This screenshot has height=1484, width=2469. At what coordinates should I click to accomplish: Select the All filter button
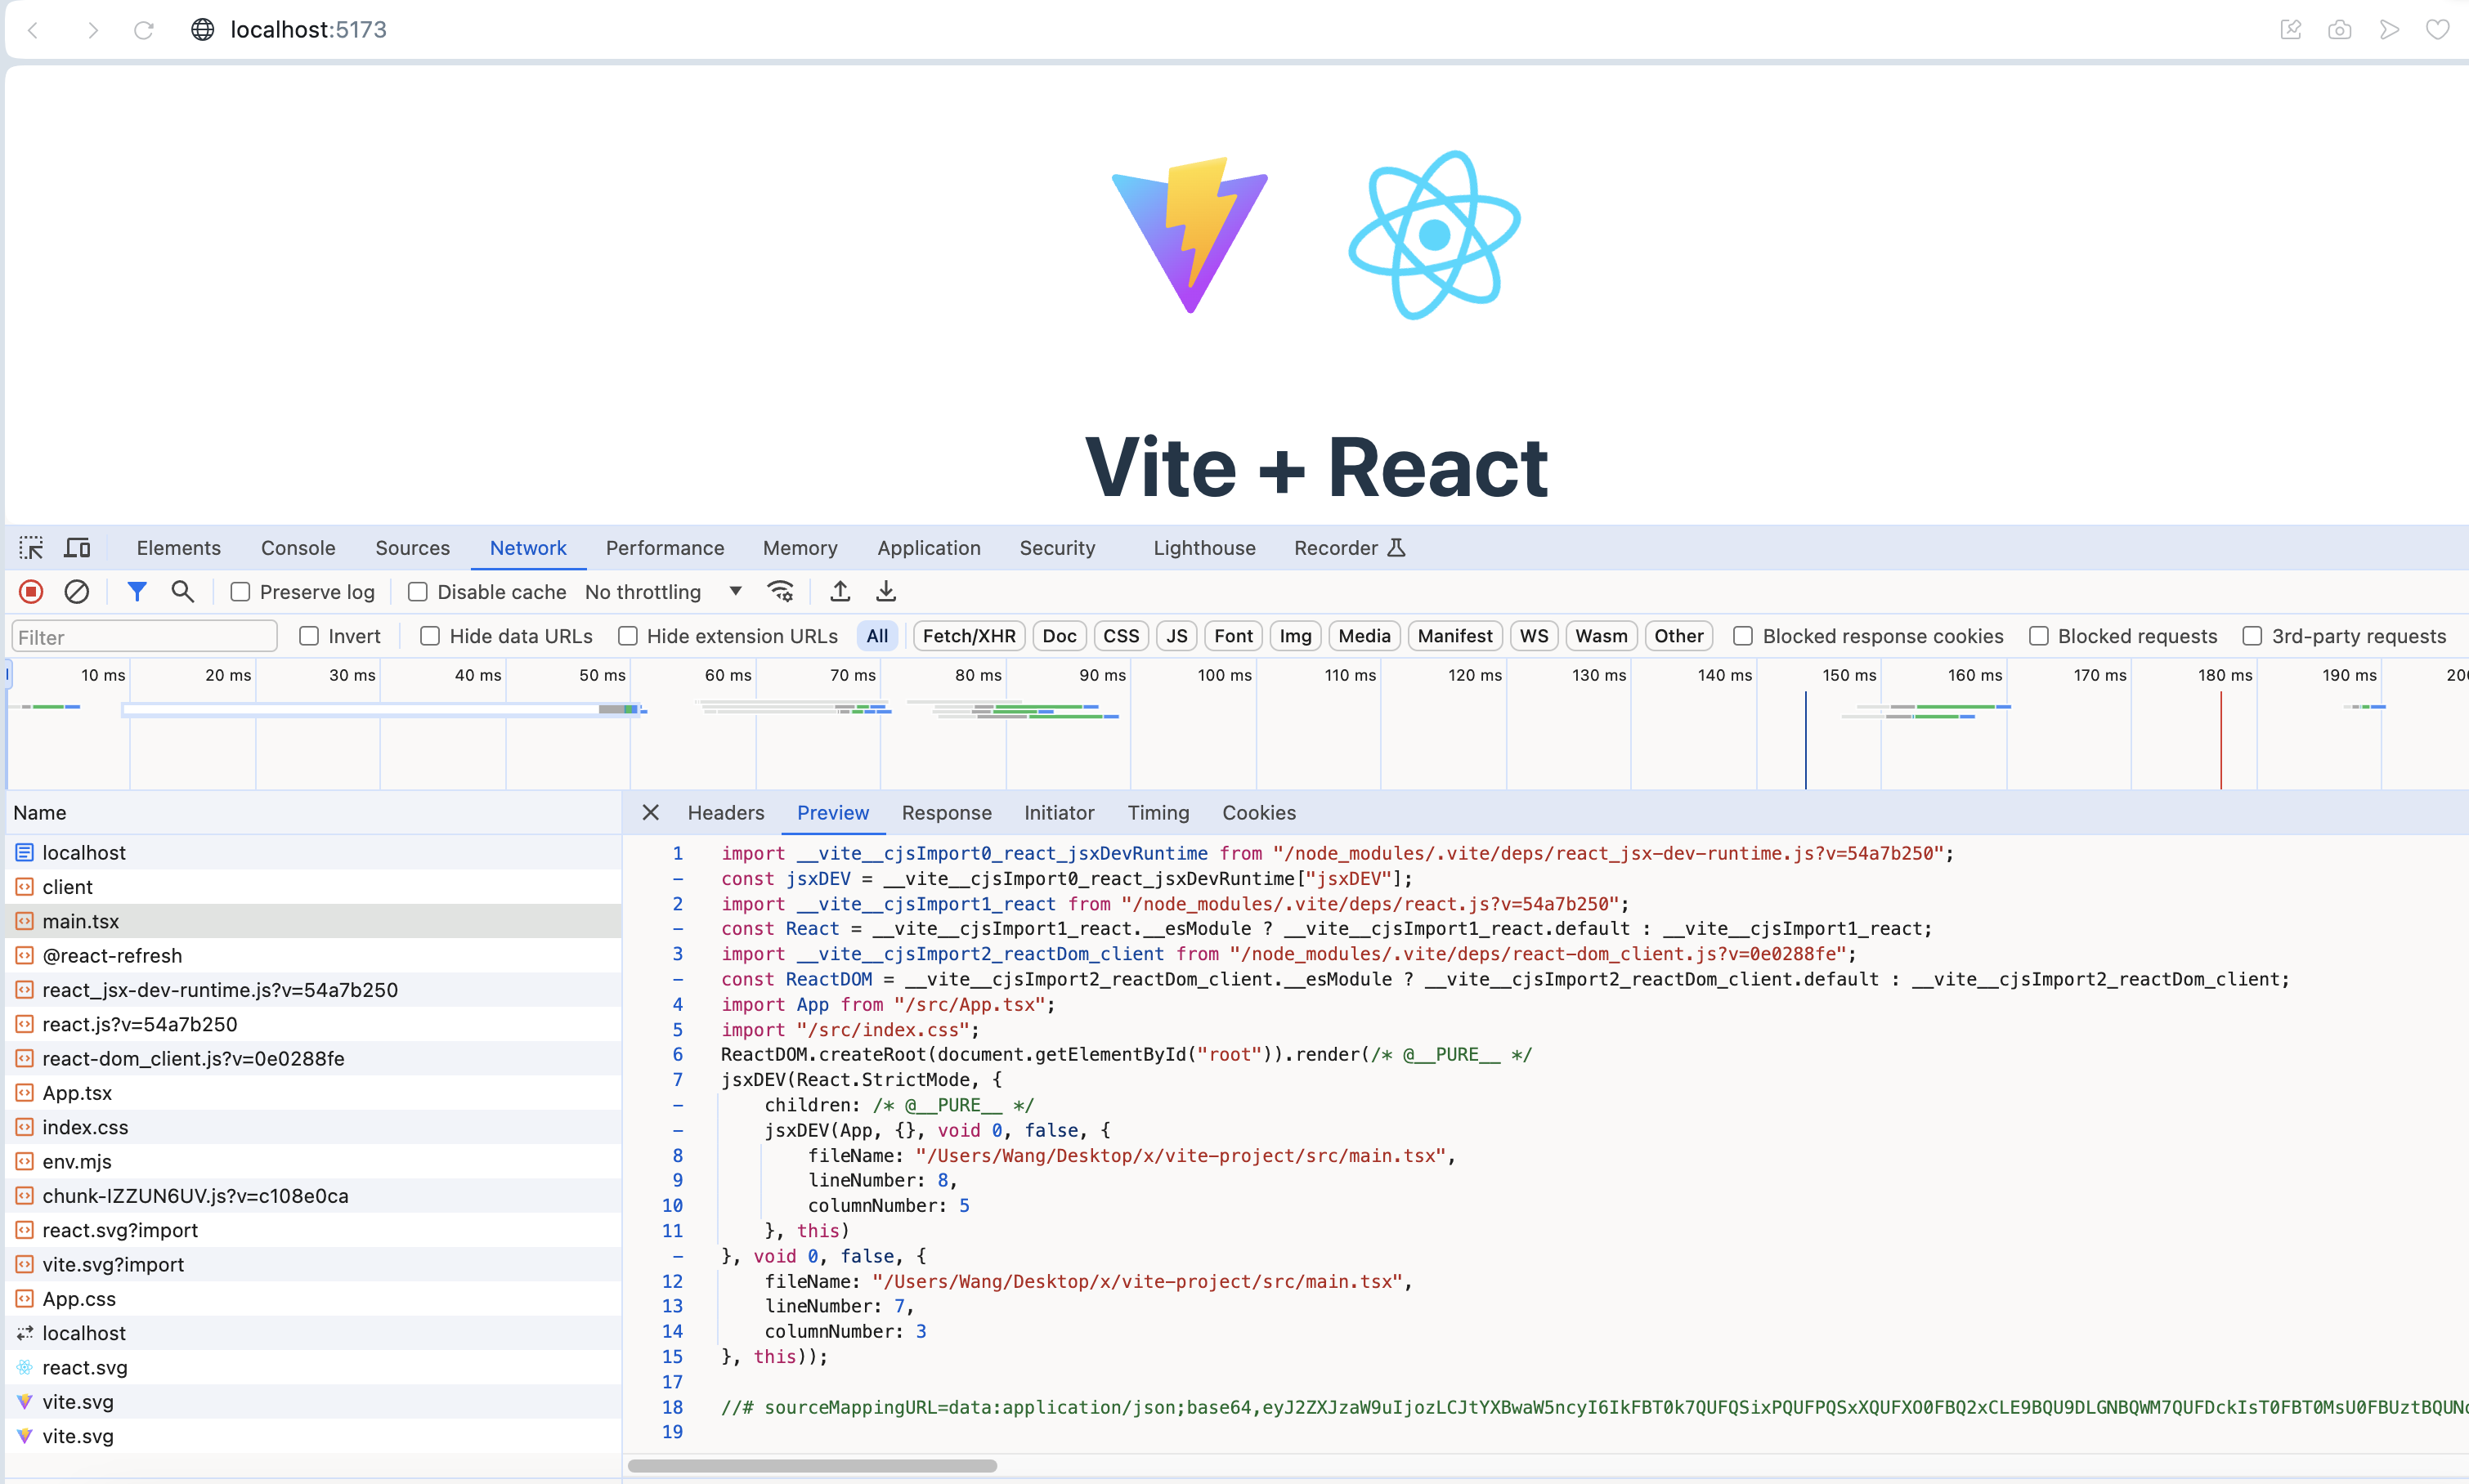click(877, 636)
